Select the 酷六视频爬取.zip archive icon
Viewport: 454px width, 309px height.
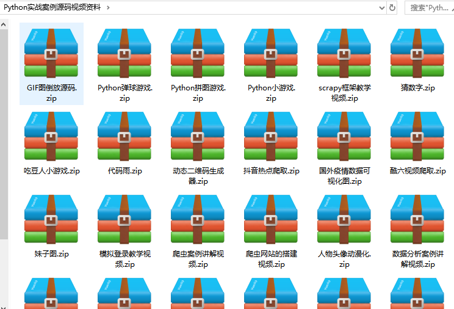click(417, 136)
